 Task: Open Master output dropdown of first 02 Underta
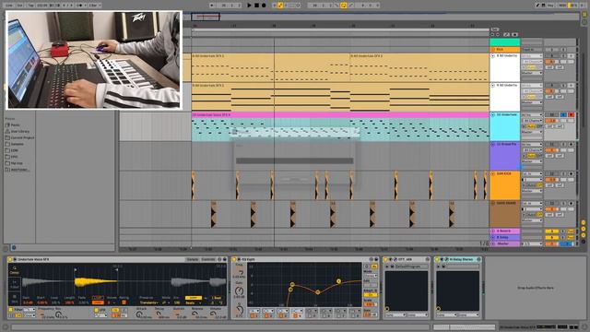(x=532, y=73)
